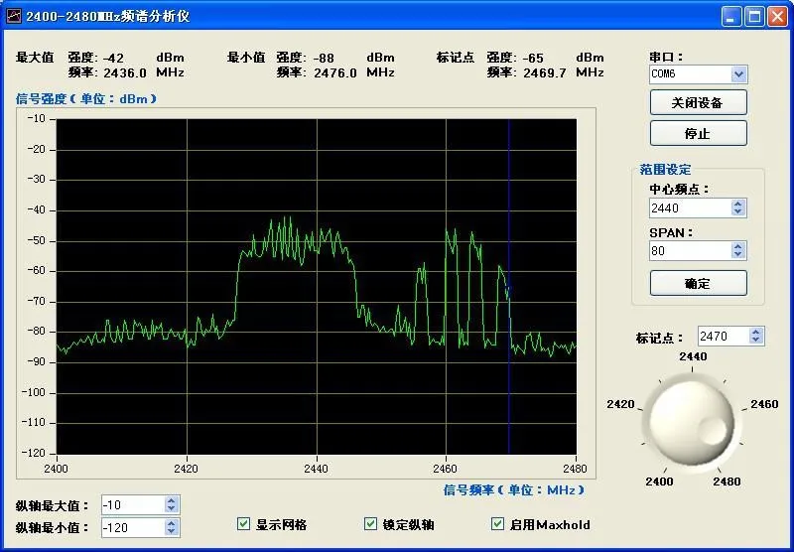Click the spectrum analyzer title bar icon
The image size is (794, 552).
[14, 16]
